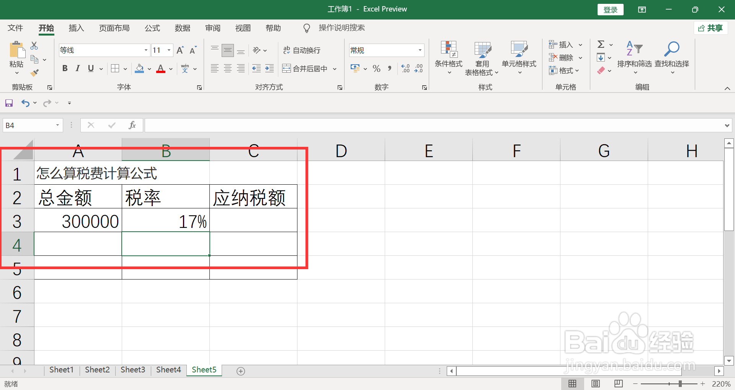This screenshot has width=735, height=390.
Task: Switch to 页面布局 tab
Action: [114, 28]
